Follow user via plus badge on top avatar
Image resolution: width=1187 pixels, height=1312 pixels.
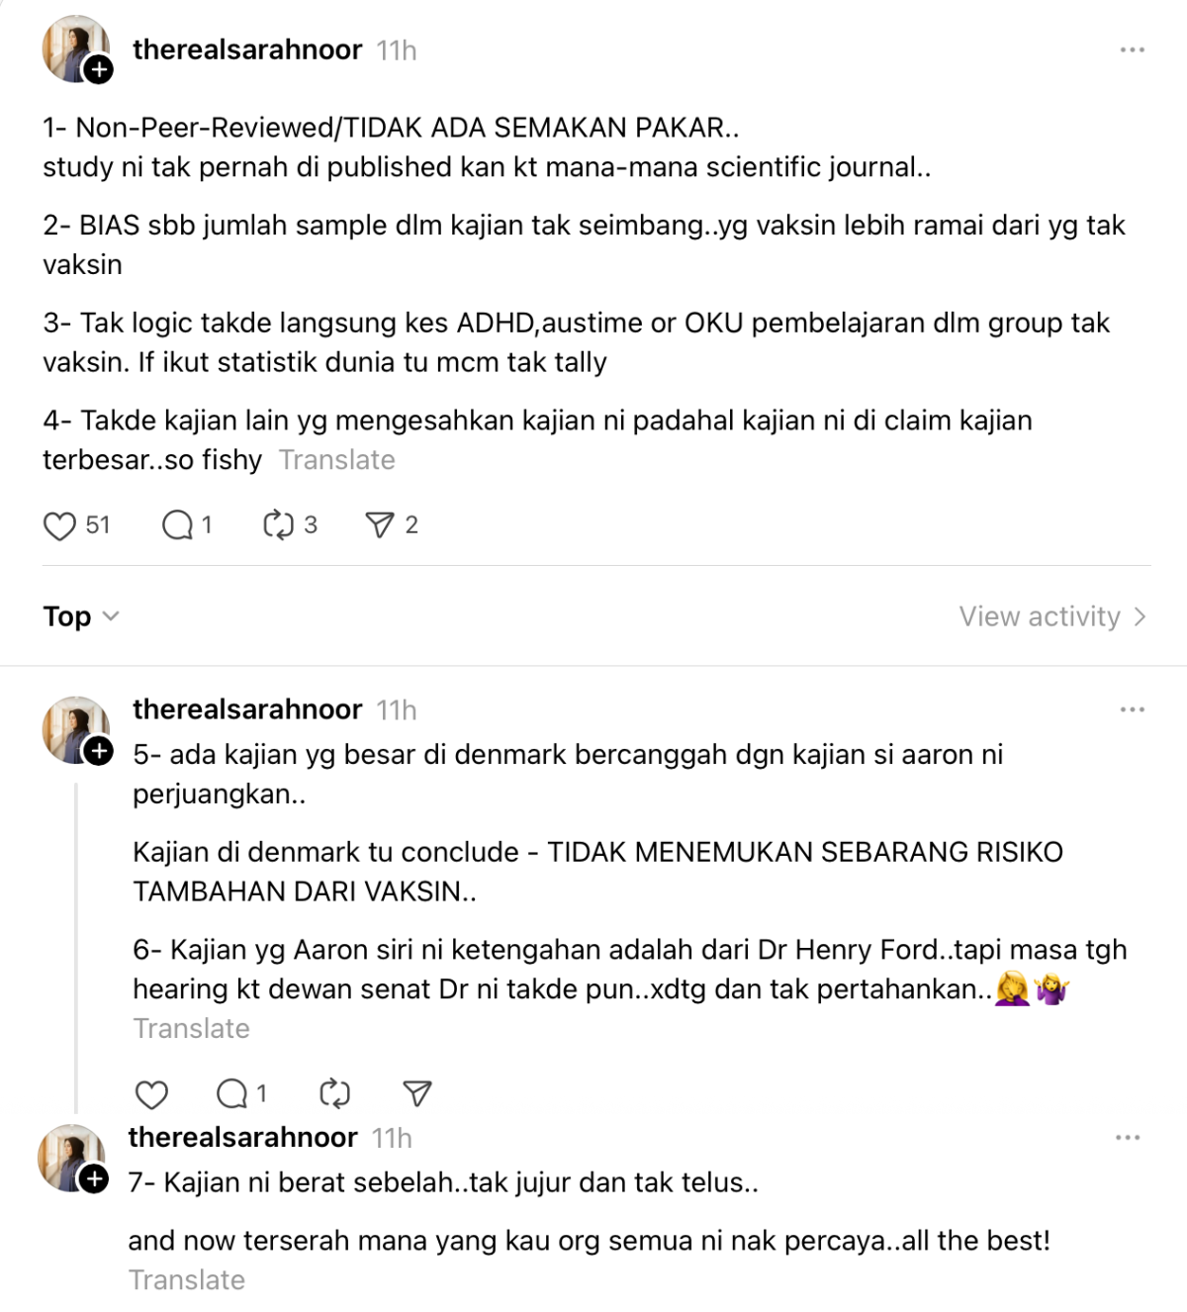pos(99,70)
